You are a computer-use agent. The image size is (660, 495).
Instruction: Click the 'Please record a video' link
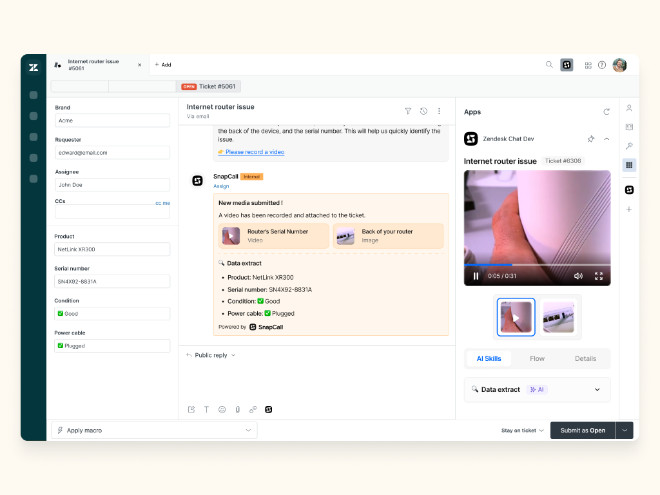[x=255, y=152]
